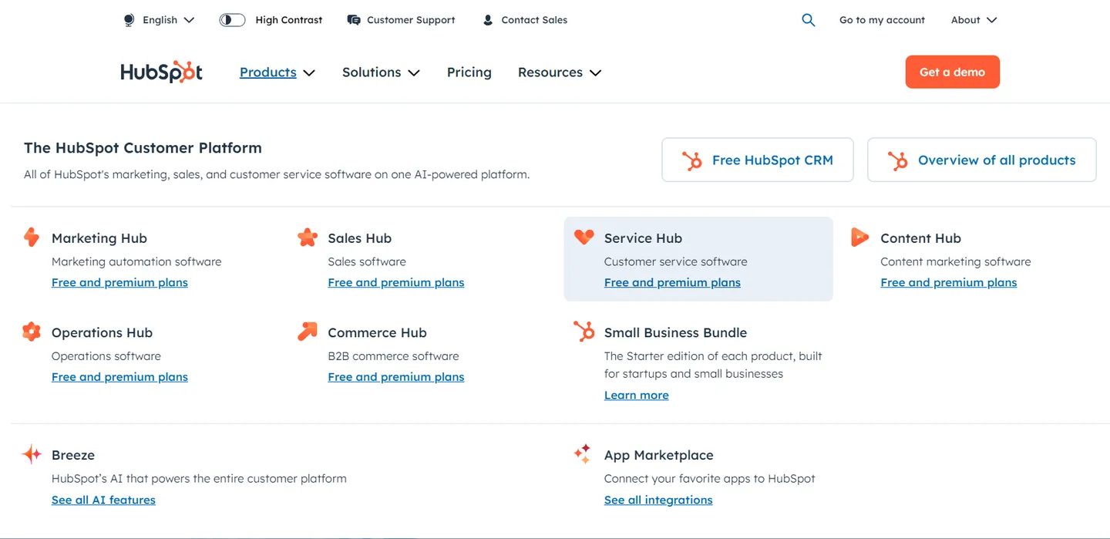Click the Commerce Hub arrow icon
Image resolution: width=1110 pixels, height=539 pixels.
(x=308, y=332)
